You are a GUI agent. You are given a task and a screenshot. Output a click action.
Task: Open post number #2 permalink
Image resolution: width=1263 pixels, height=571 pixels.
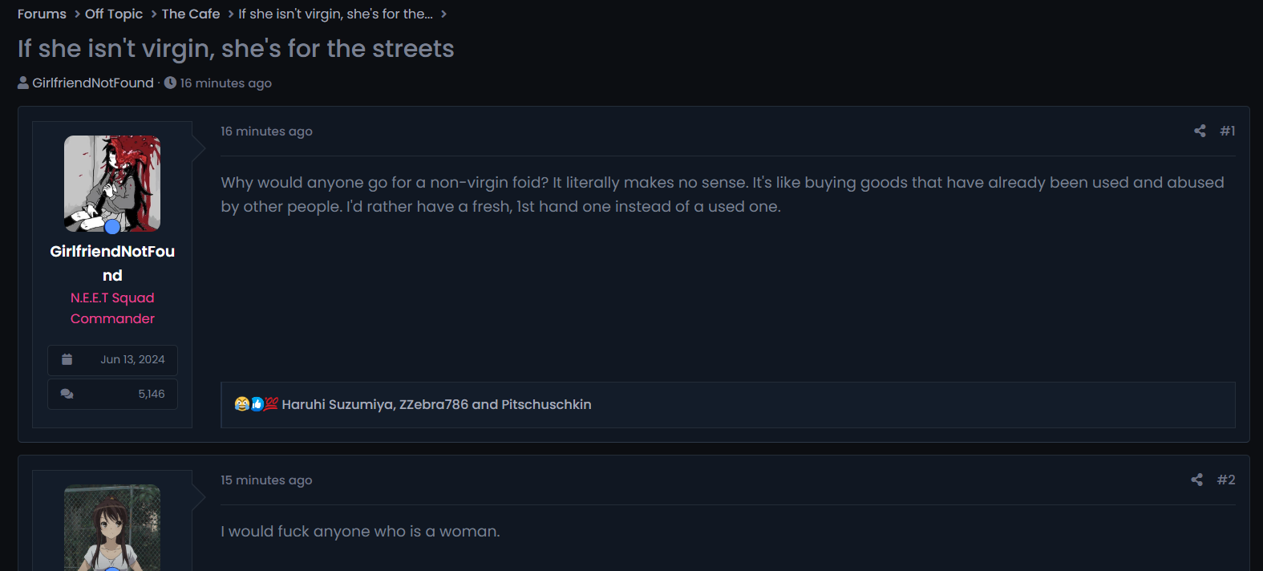click(1226, 480)
